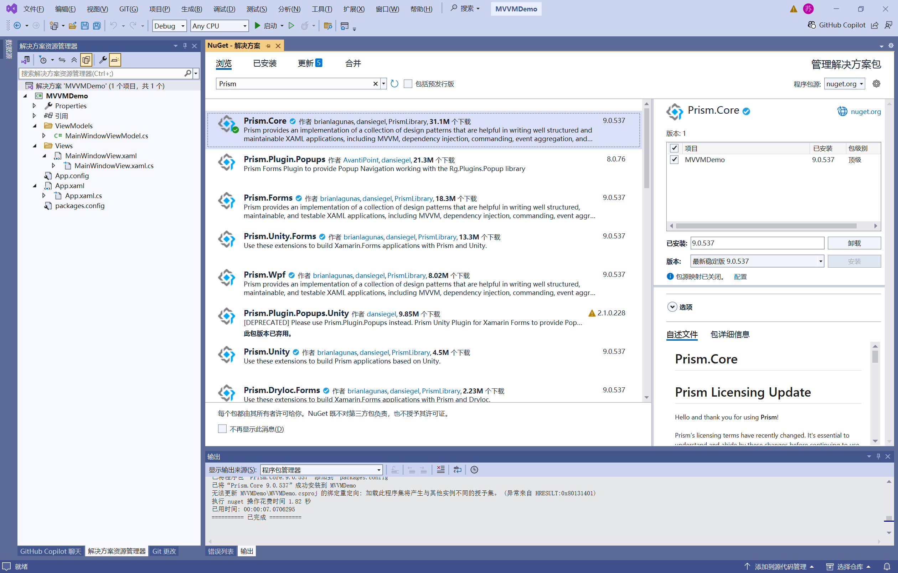This screenshot has height=573, width=898.
Task: Click the package list vertical scrollbar thumb
Action: [646, 148]
